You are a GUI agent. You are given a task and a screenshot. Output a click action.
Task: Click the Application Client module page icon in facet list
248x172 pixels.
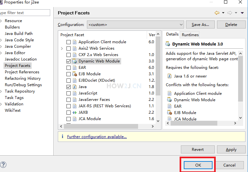[x=74, y=42]
